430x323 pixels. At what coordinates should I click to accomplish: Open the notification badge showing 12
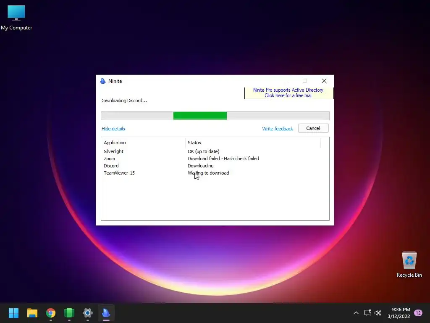click(x=418, y=313)
